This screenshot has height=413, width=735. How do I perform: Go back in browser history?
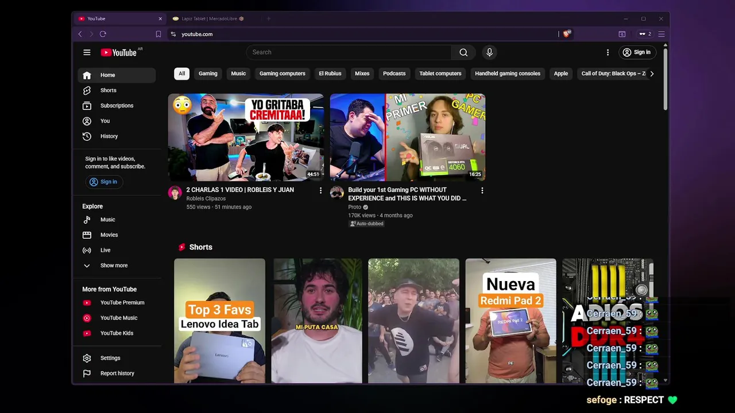tap(80, 34)
